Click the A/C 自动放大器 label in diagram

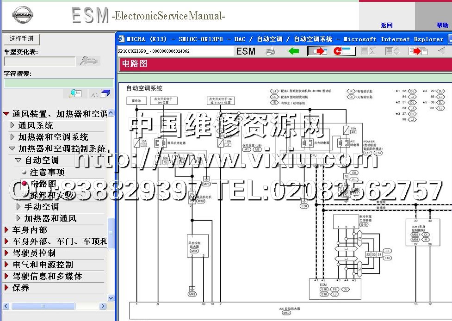(x=290, y=309)
